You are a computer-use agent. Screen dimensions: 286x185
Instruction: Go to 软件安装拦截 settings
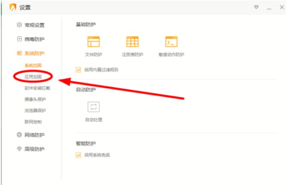pos(37,88)
